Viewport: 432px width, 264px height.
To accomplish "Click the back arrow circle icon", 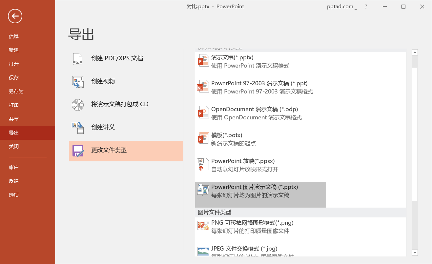I will click(x=15, y=16).
